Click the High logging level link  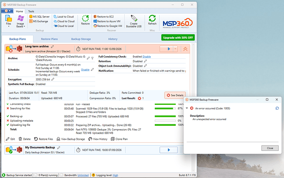click(x=115, y=175)
